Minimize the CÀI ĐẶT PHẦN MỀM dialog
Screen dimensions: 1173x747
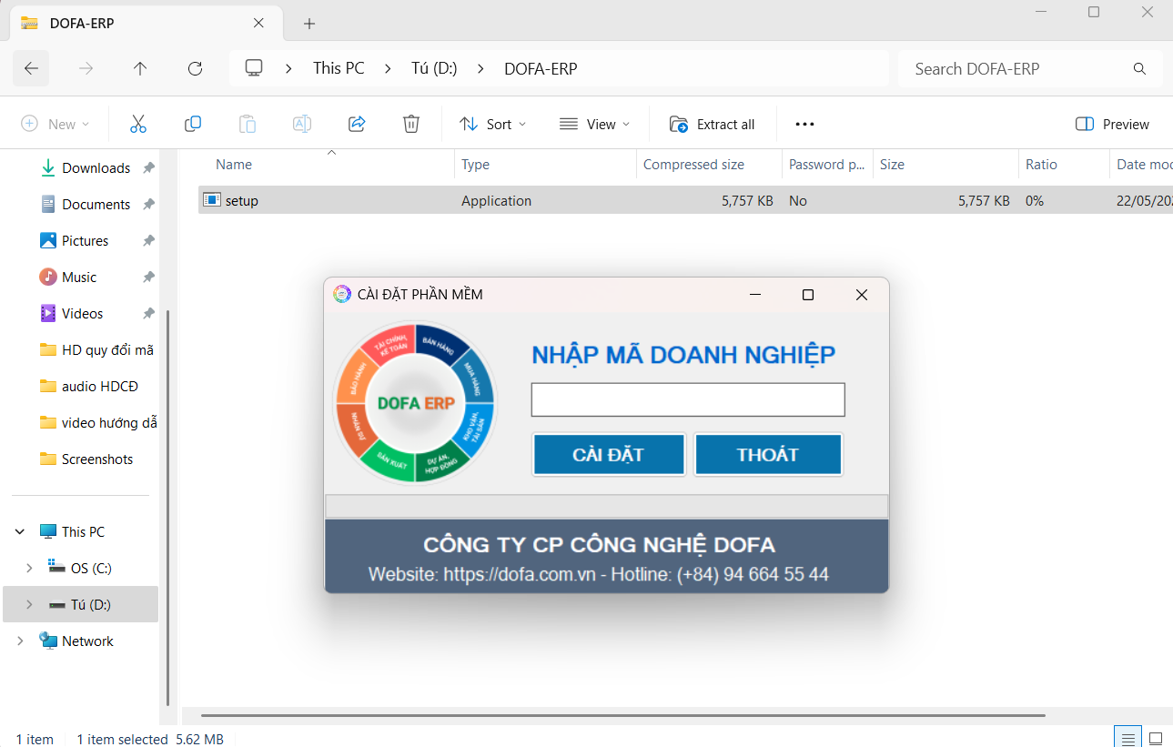coord(754,295)
